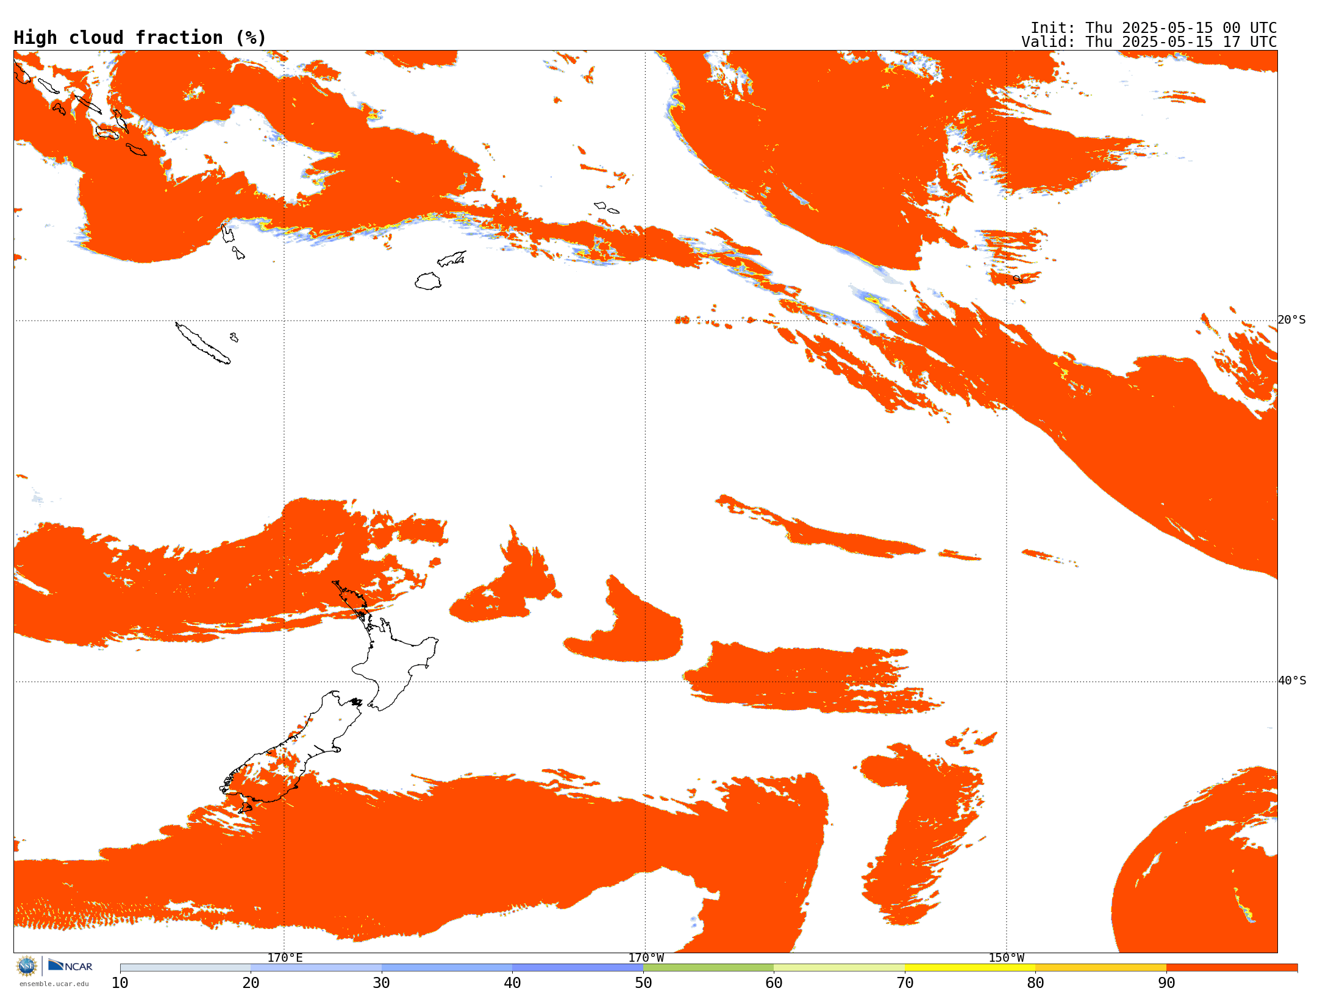This screenshot has height=991, width=1317.
Task: Click the colorbar tick label 20
Action: 251,983
